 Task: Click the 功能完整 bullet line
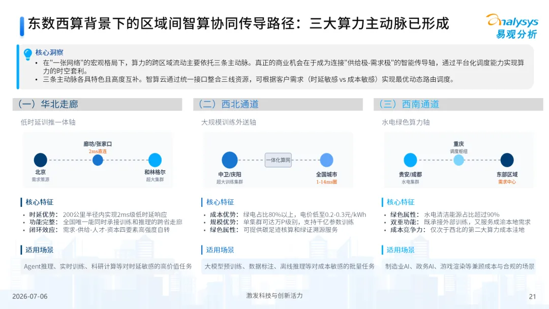106,222
